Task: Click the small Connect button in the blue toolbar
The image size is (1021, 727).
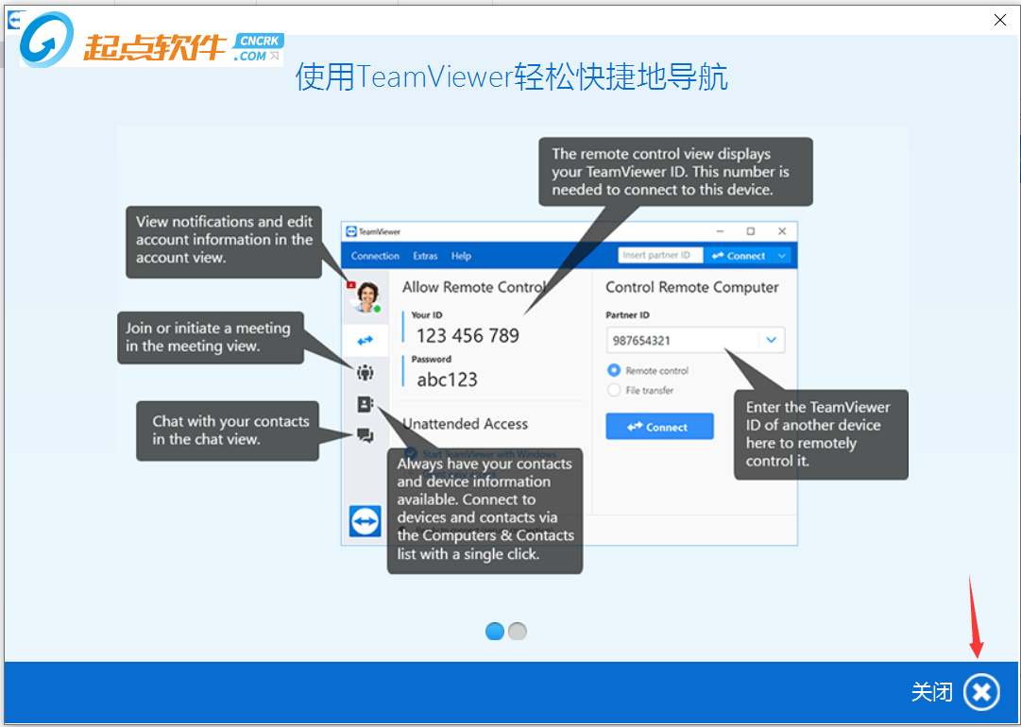Action: 738,256
